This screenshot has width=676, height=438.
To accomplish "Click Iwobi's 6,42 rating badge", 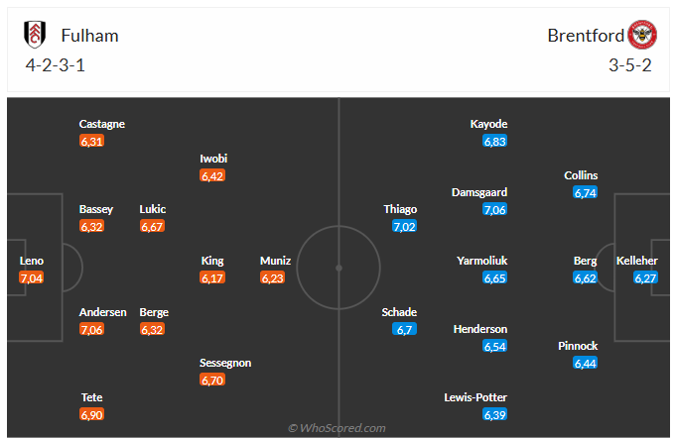I will coord(212,175).
